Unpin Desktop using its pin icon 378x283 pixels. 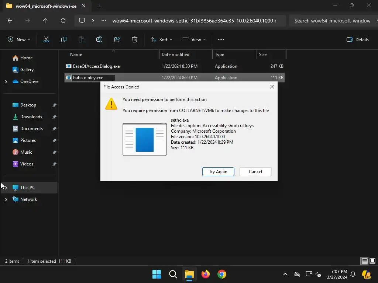(55, 105)
